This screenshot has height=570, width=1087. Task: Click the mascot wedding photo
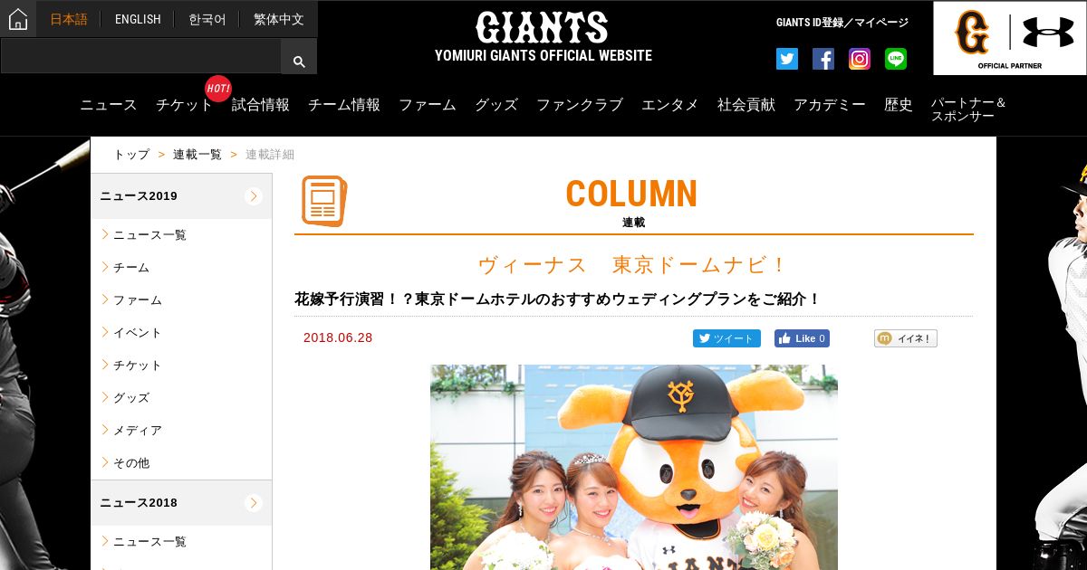[x=634, y=467]
